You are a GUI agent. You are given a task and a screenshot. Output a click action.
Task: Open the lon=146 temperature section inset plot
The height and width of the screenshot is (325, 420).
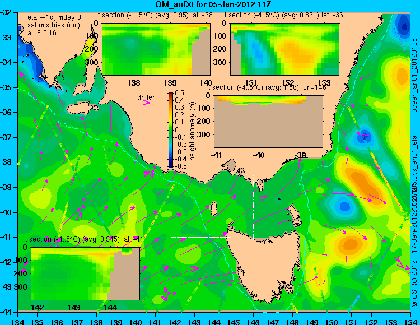pyautogui.click(x=268, y=122)
